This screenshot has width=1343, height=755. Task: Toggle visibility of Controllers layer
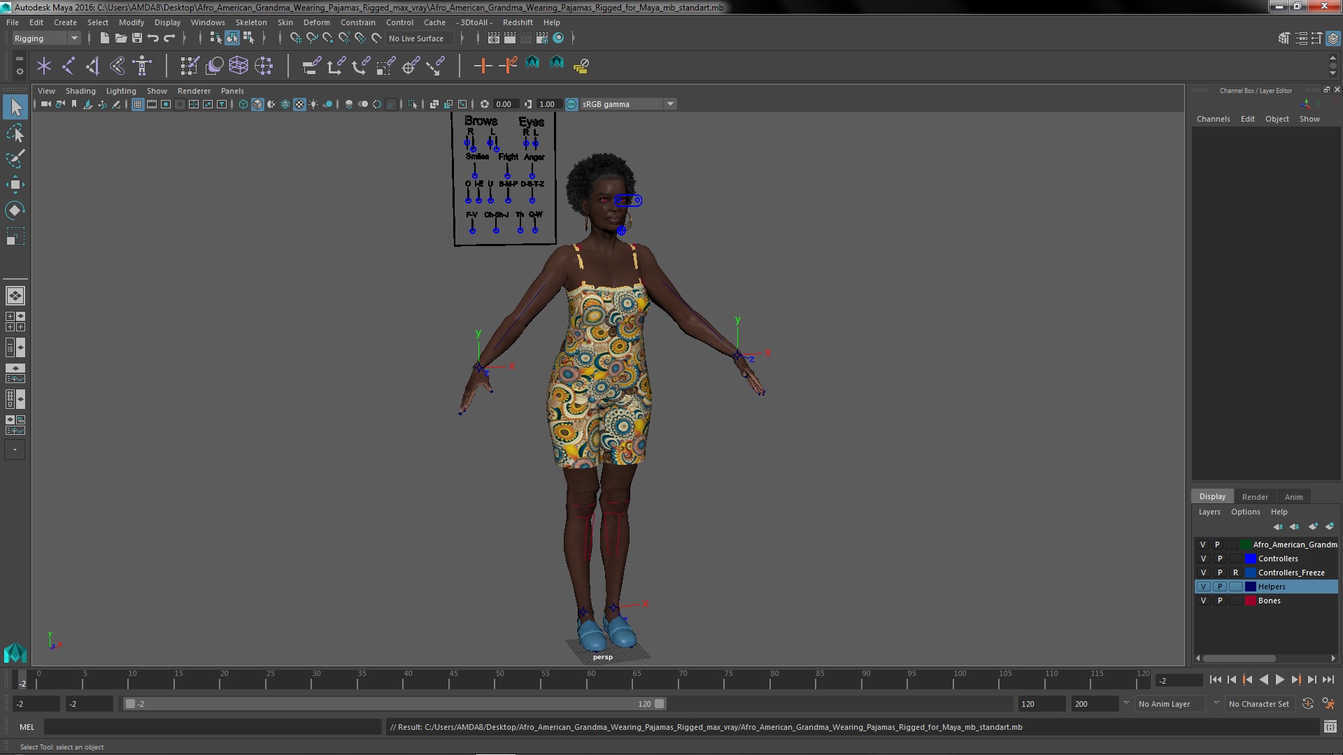pos(1203,559)
